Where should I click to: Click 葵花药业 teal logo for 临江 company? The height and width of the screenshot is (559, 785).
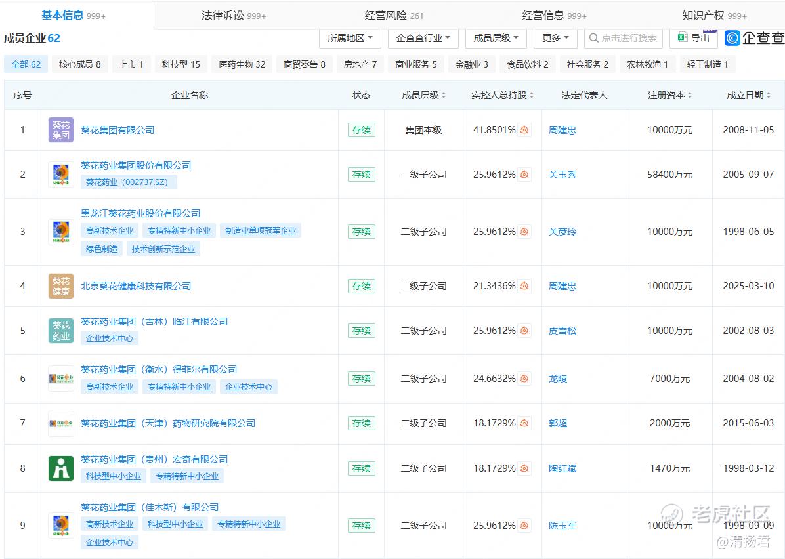pyautogui.click(x=61, y=331)
